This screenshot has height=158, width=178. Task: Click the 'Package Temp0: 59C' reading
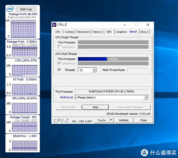click(23, 117)
